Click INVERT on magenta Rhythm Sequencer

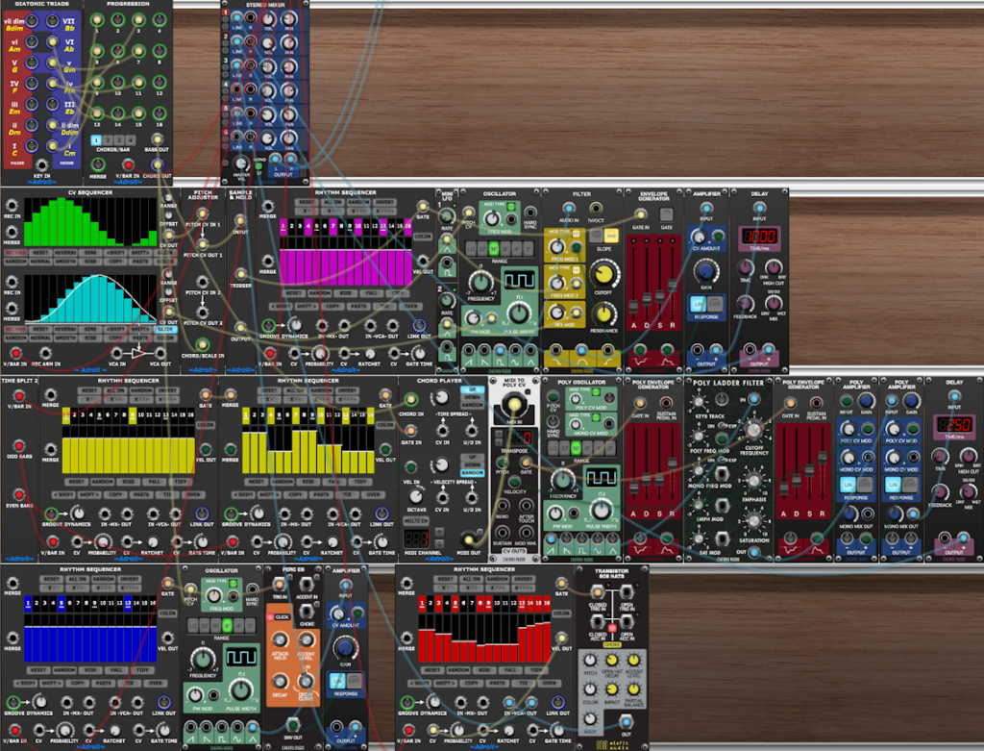point(384,202)
